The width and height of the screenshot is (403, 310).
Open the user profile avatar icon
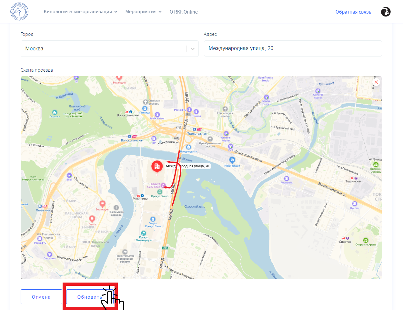point(386,12)
